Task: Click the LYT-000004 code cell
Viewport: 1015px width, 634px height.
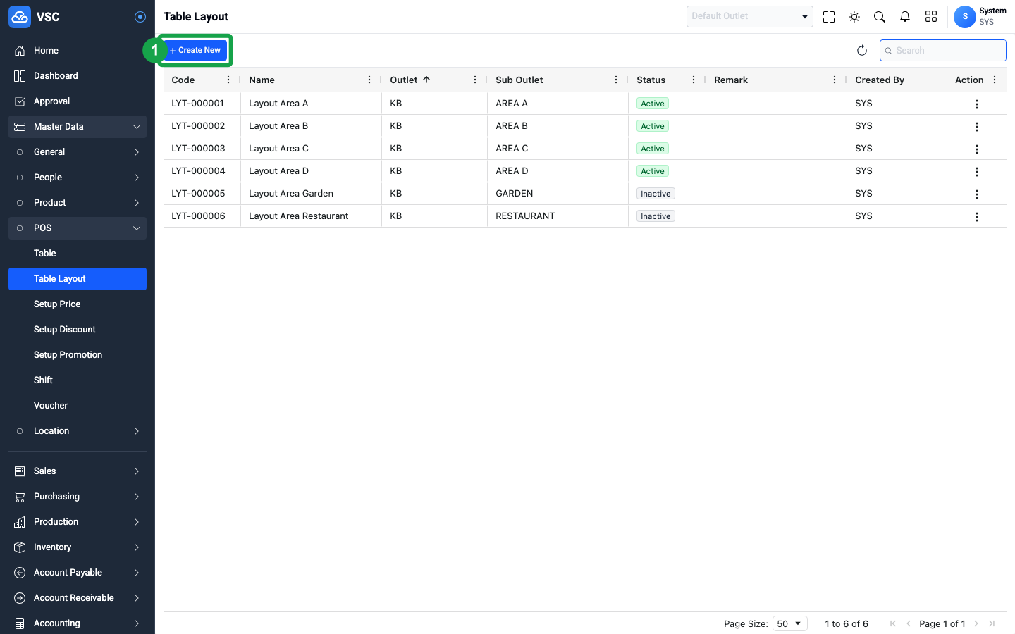Action: click(202, 171)
